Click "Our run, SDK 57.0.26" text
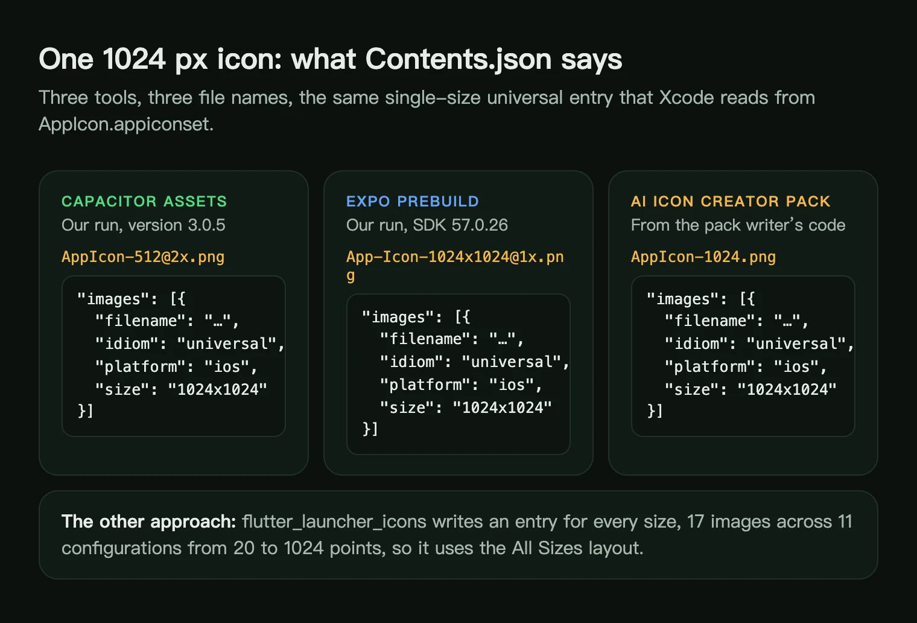This screenshot has width=917, height=623. pos(427,225)
